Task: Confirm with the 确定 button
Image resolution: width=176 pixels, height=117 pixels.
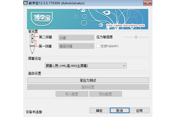Action: 99,111
